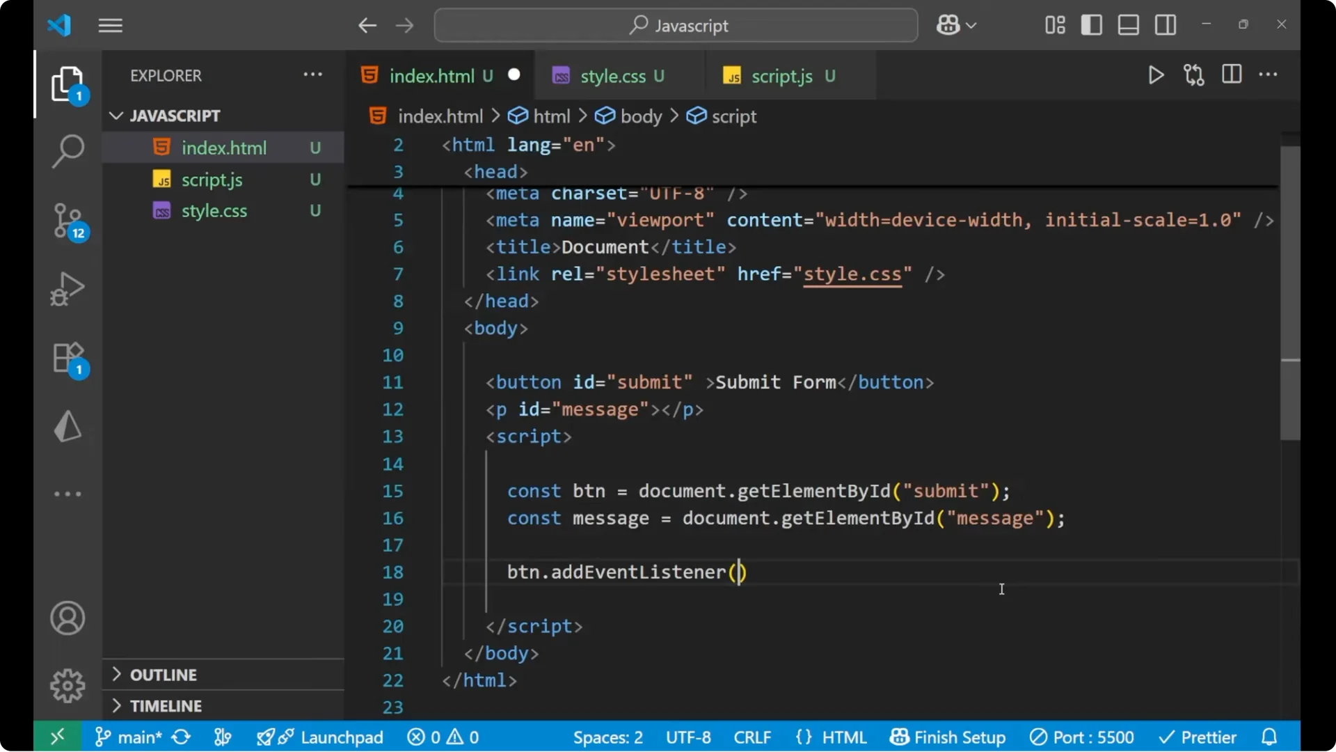The width and height of the screenshot is (1336, 752).
Task: Click the Run button above the editor
Action: (x=1156, y=75)
